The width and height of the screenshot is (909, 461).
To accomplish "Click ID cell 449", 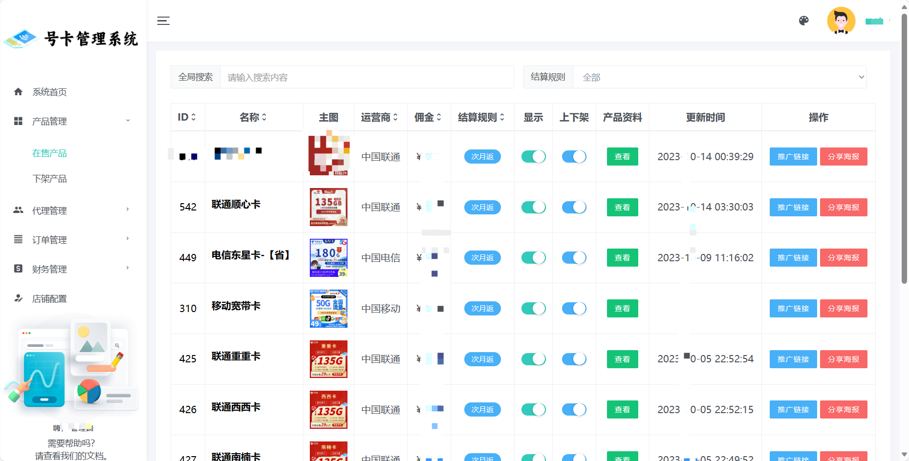I will point(188,258).
